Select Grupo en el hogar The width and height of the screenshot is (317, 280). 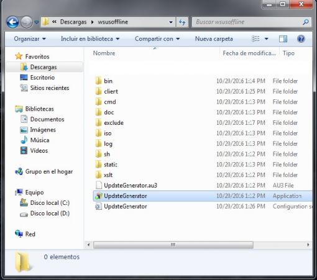pos(49,171)
